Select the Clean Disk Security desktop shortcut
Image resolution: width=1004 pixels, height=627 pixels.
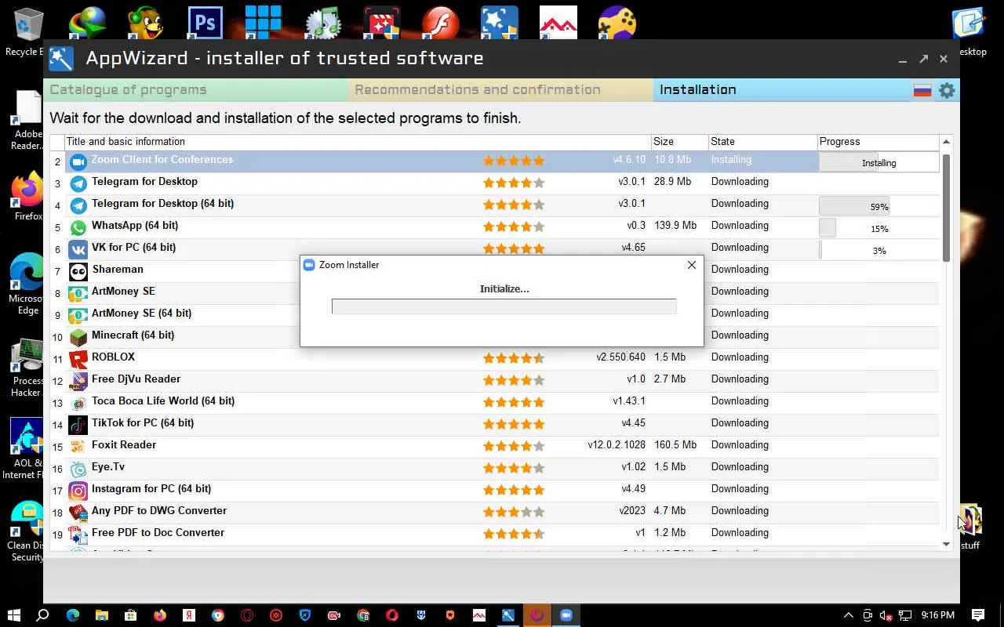click(28, 531)
